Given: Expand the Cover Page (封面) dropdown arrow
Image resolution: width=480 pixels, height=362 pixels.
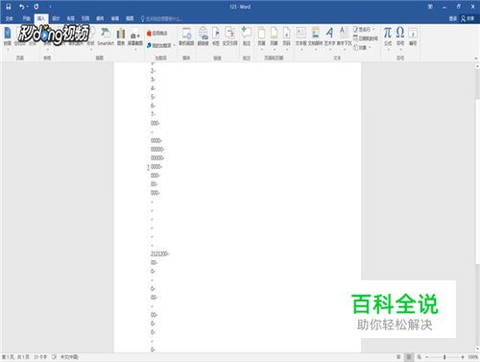Looking at the screenshot, I should click(x=8, y=49).
